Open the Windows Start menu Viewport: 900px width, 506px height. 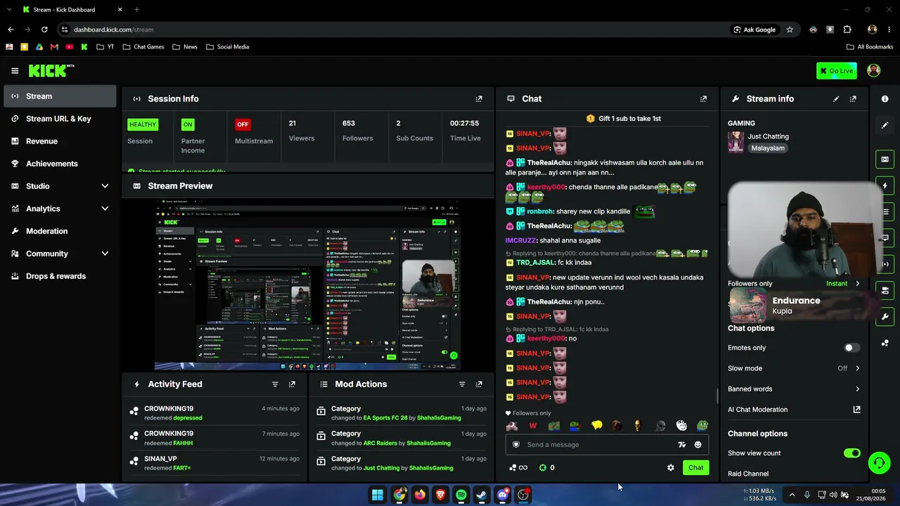378,495
